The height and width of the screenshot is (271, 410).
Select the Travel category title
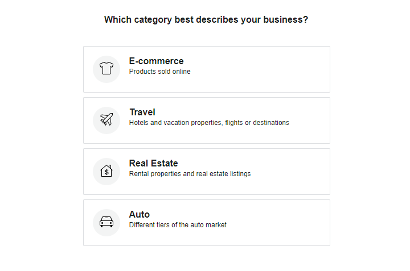[142, 112]
